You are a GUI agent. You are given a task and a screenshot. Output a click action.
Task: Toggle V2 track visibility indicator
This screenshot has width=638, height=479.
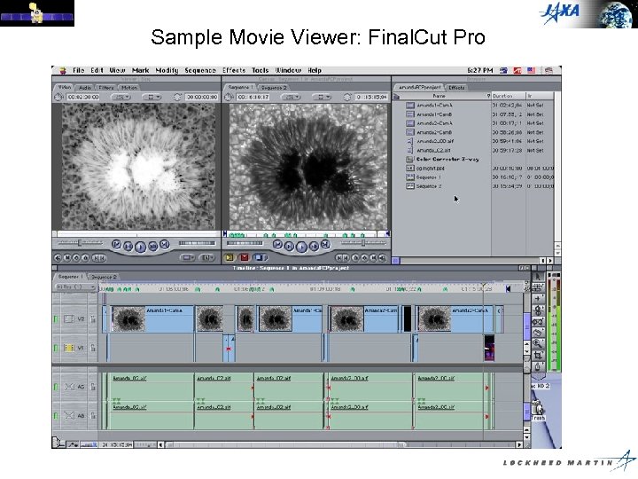[x=56, y=319]
